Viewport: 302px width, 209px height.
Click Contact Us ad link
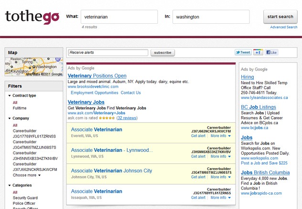tap(131, 93)
